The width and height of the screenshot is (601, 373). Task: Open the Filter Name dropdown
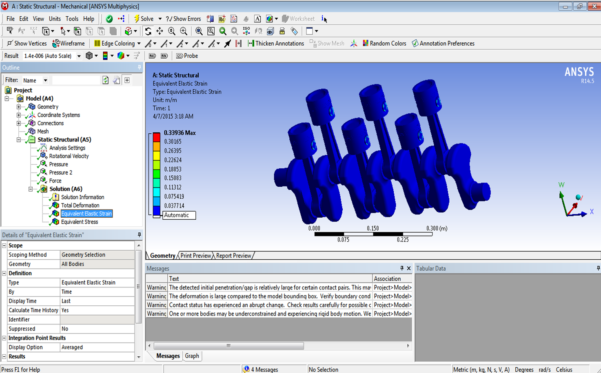coord(45,80)
